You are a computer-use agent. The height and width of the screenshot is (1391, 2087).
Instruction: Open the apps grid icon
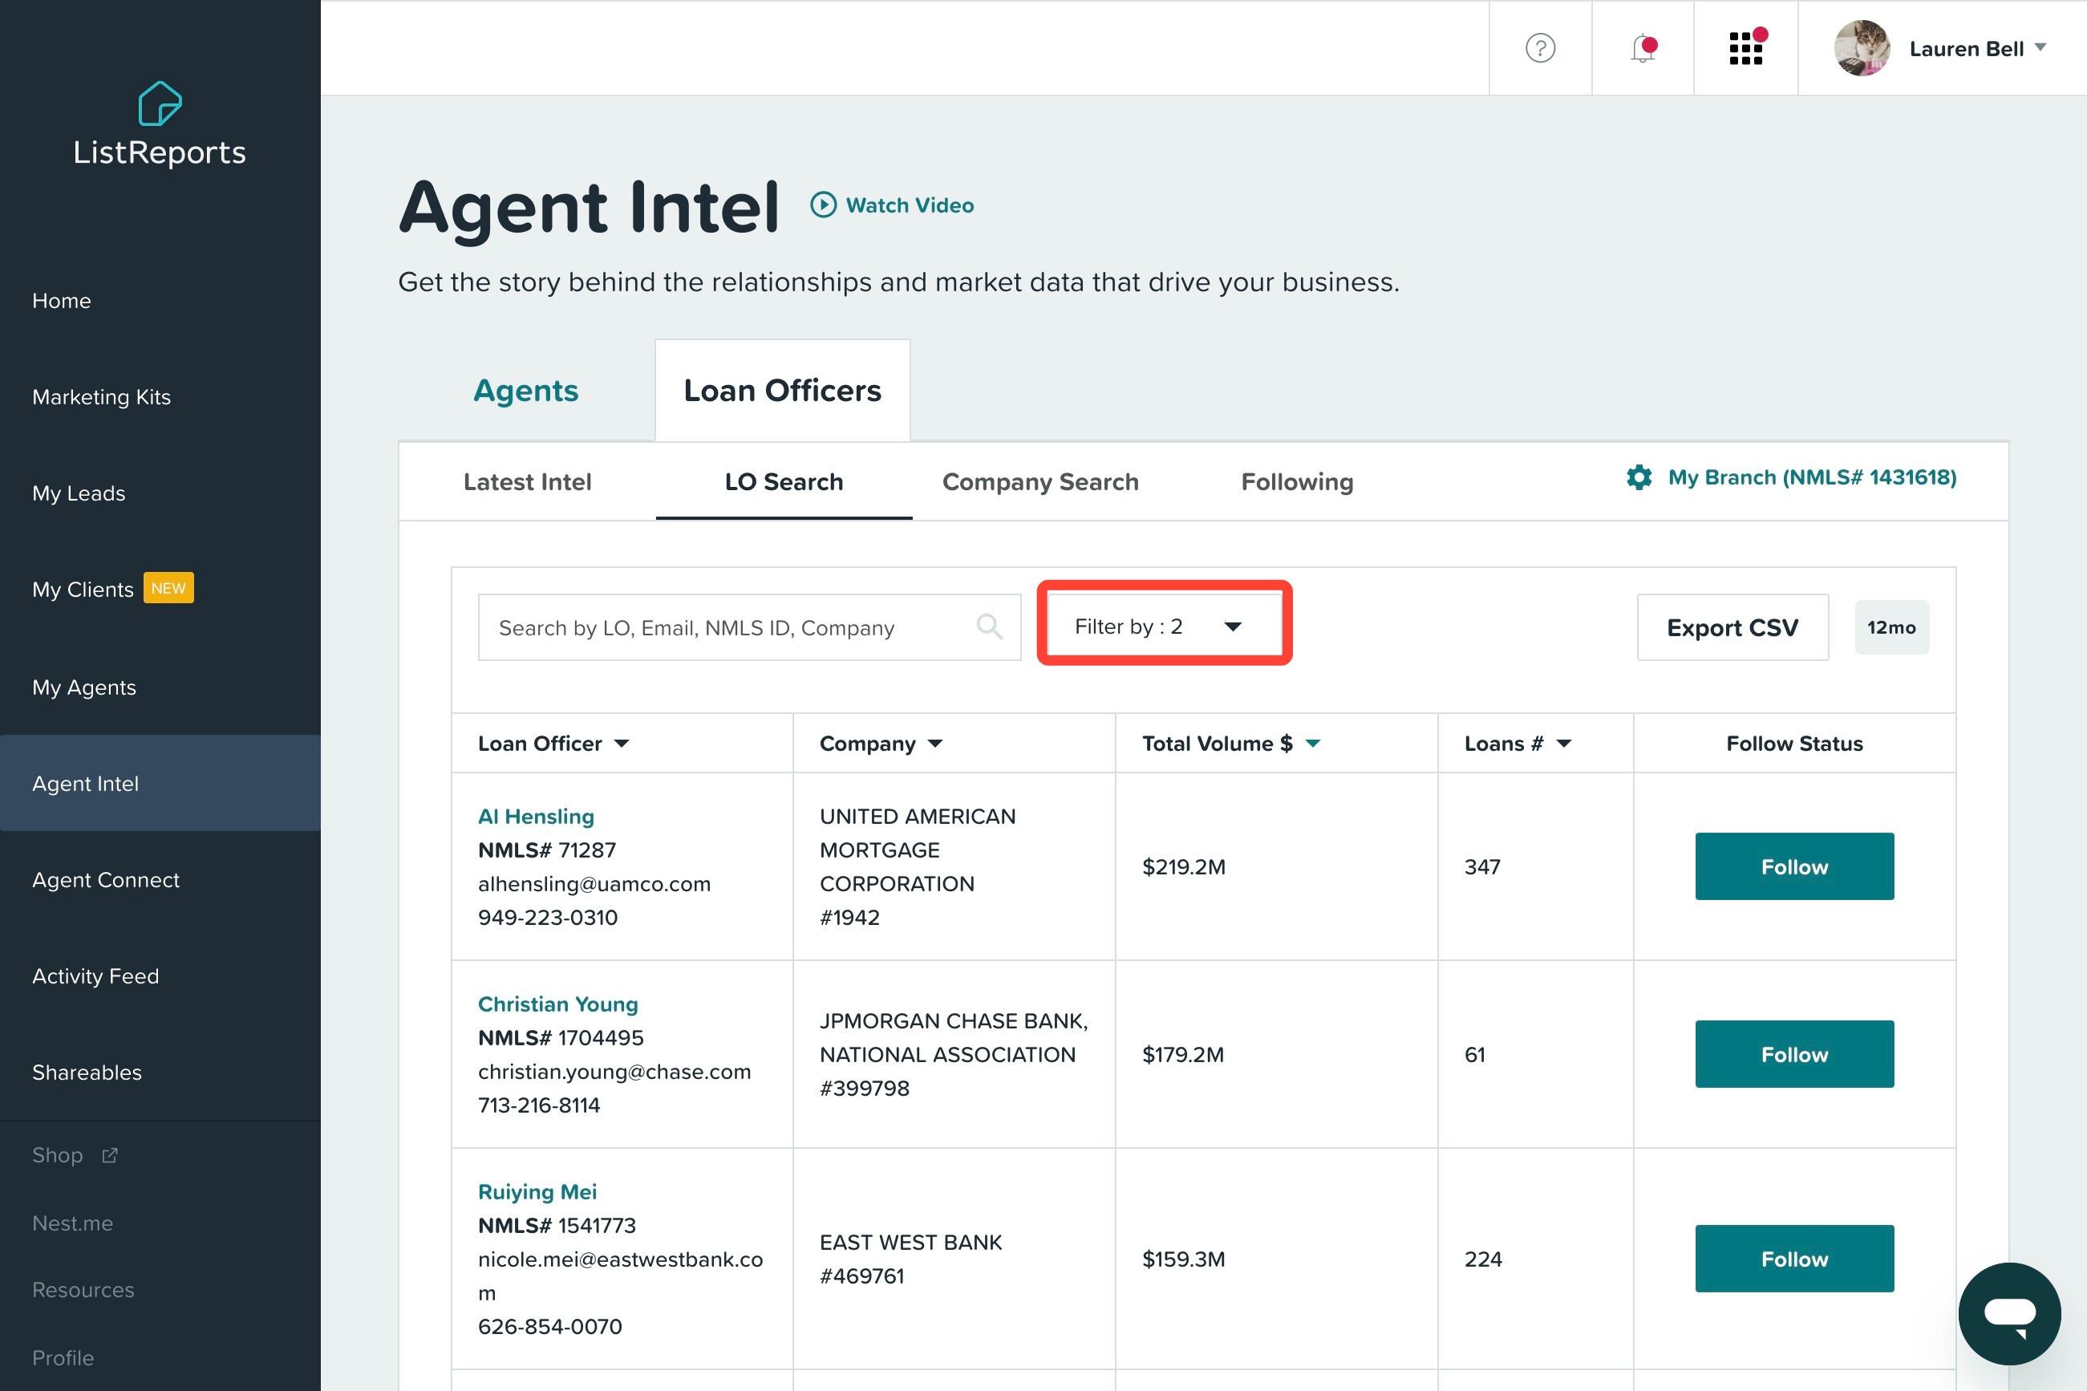coord(1745,48)
